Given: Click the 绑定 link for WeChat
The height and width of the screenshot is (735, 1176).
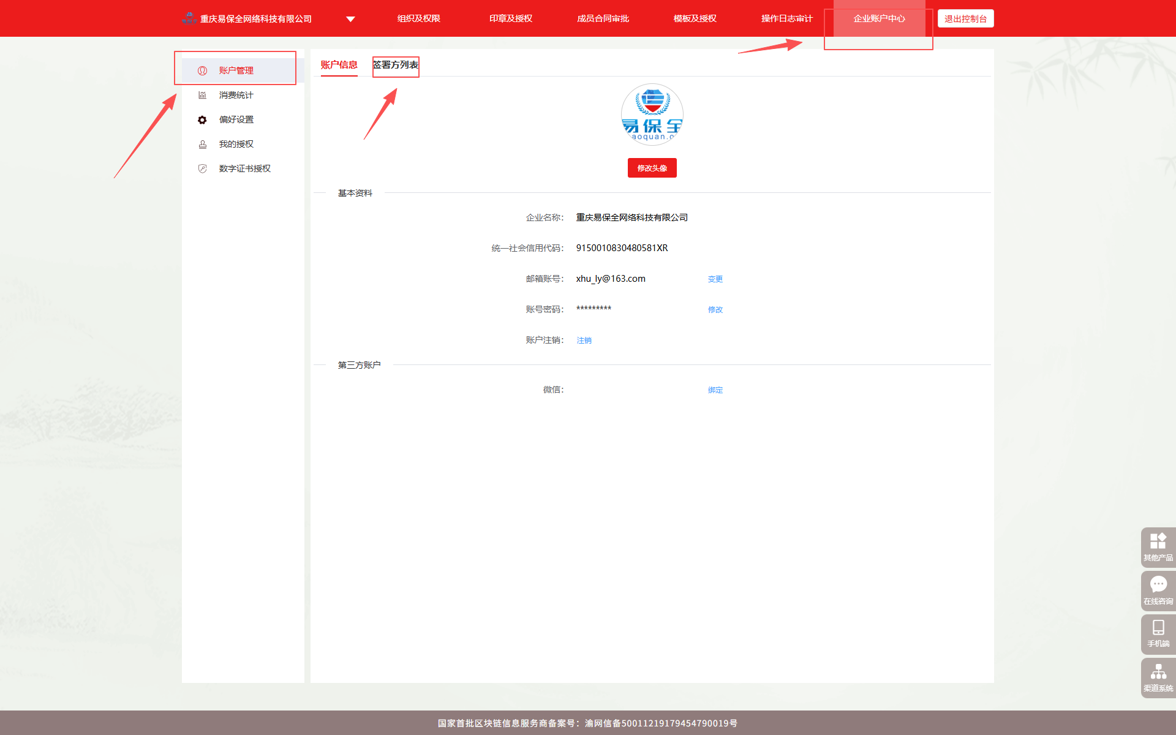Looking at the screenshot, I should click(x=715, y=390).
